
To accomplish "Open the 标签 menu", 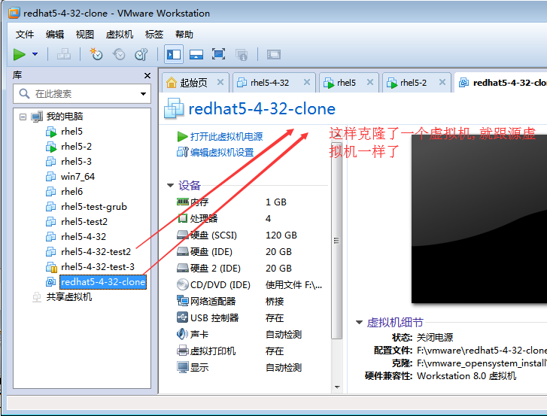I will (x=153, y=35).
